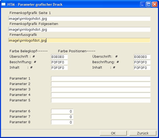Select the Parameter 3 input field
This screenshot has width=159, height=138.
[101, 89]
